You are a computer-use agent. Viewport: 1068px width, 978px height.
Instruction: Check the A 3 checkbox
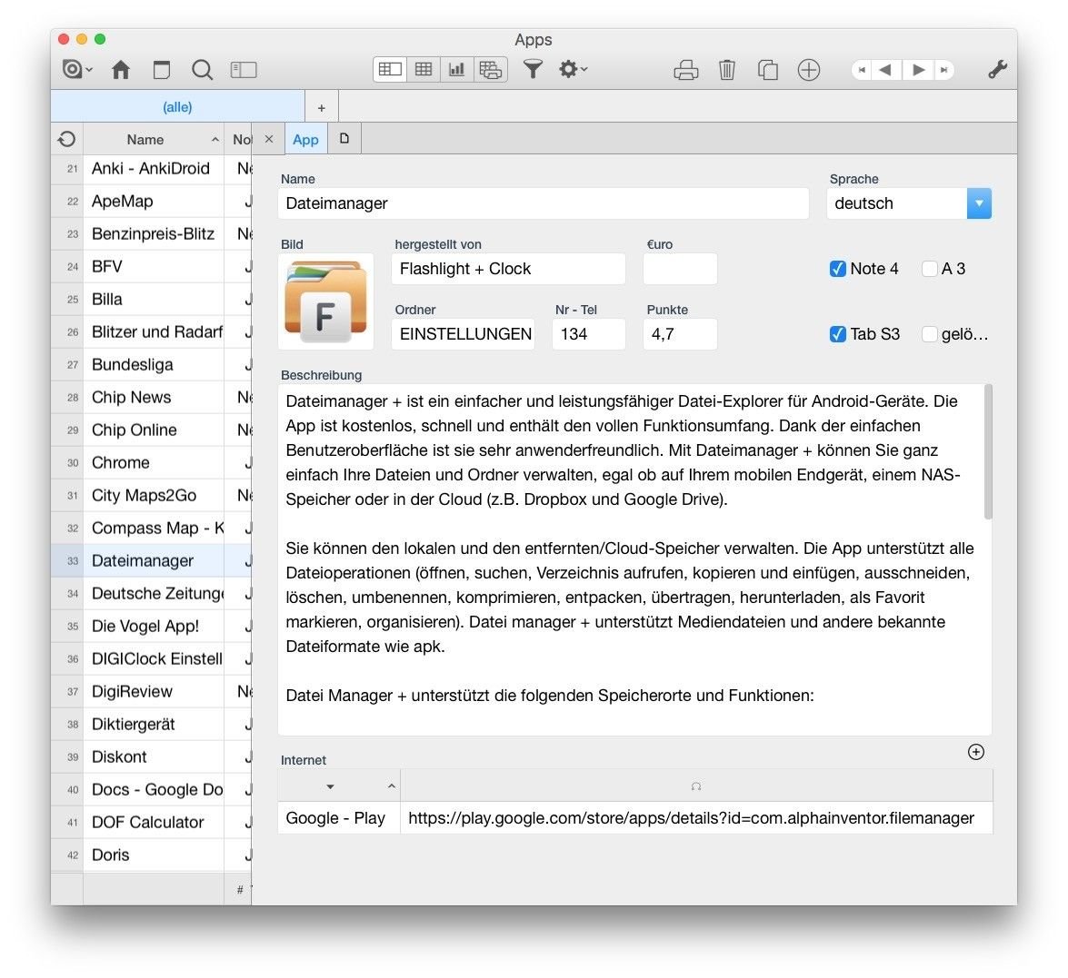tap(929, 269)
